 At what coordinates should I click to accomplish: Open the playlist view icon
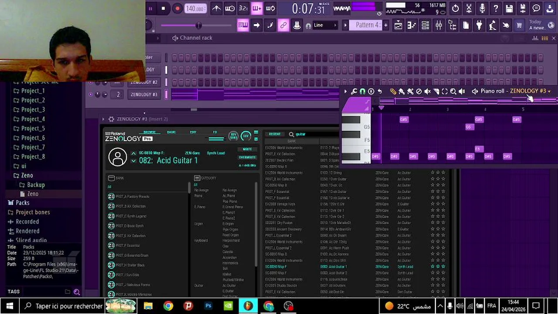398,25
